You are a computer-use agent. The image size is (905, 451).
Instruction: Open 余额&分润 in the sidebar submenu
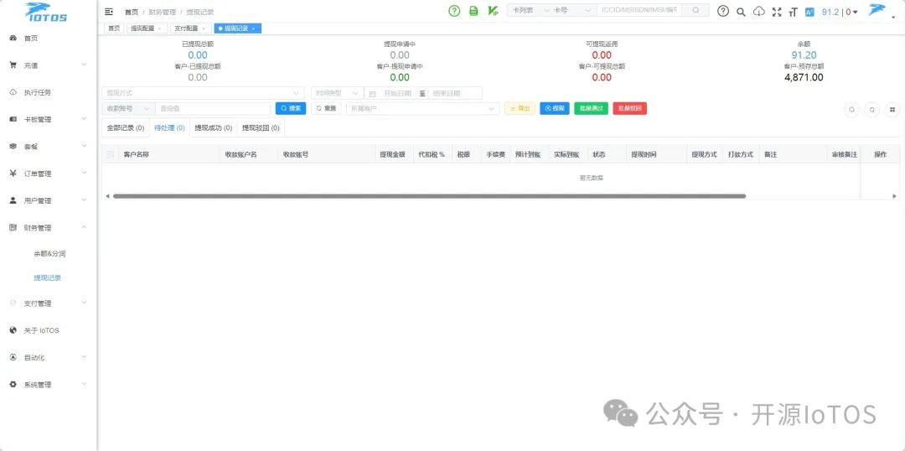(x=49, y=253)
